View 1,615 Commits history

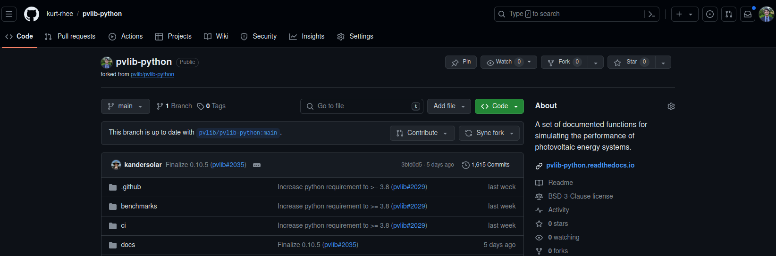[x=486, y=165]
